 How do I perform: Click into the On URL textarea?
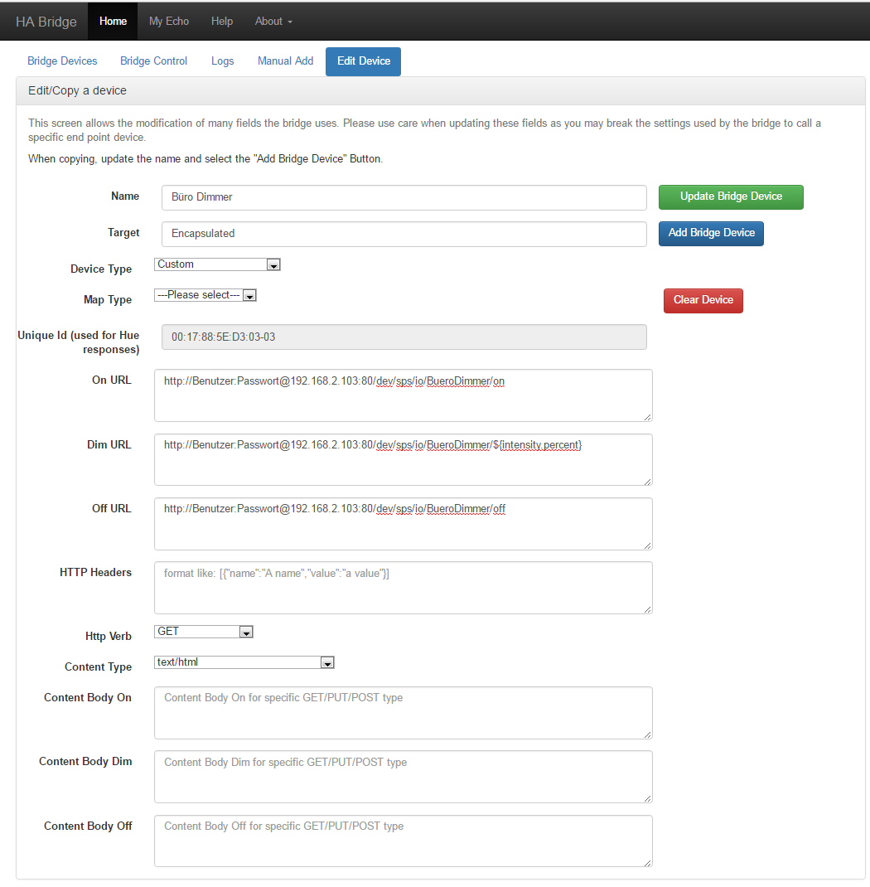pyautogui.click(x=403, y=395)
